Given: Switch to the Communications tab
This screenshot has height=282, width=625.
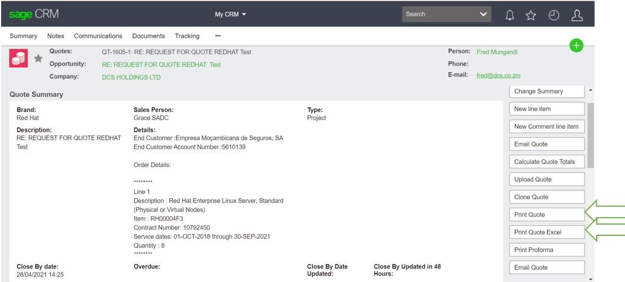Looking at the screenshot, I should click(x=98, y=36).
